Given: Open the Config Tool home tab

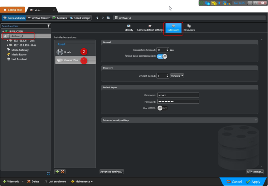Looking at the screenshot, I should 12,10.
